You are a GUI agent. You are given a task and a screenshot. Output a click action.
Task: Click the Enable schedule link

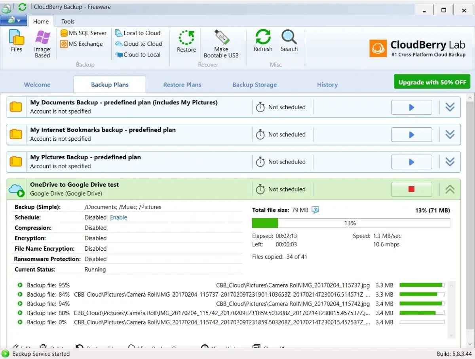tap(118, 217)
